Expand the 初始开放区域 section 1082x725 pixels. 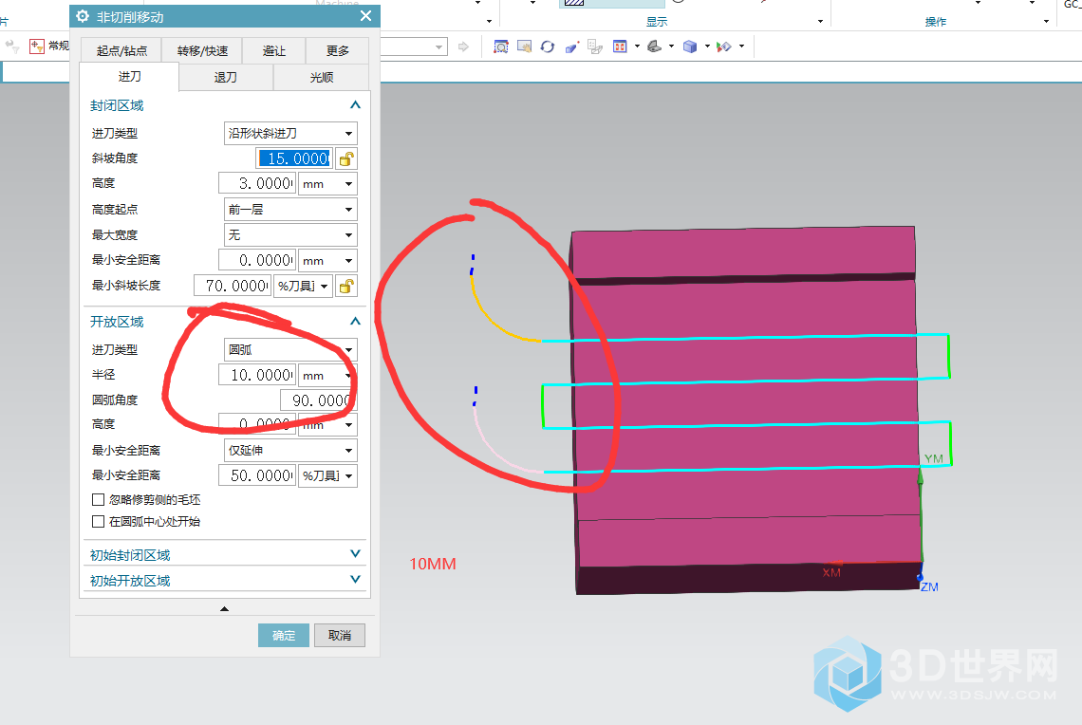(355, 580)
